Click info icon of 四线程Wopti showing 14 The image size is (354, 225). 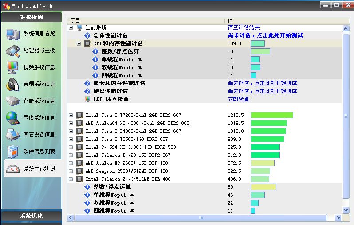(95, 75)
